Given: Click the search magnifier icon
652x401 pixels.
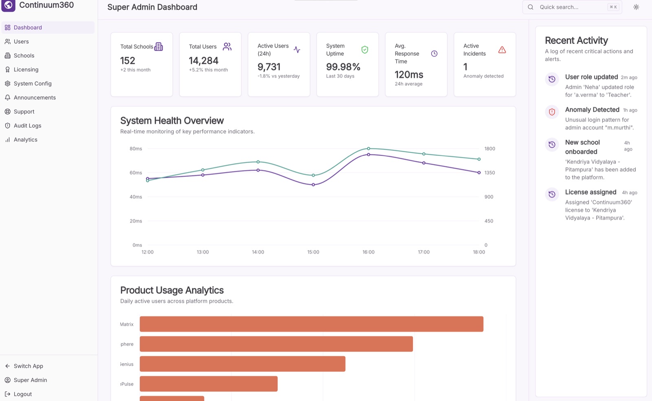Looking at the screenshot, I should click(531, 7).
